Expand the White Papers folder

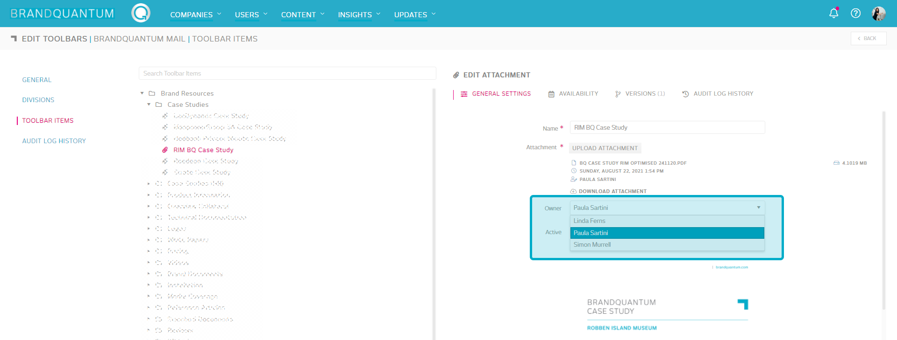(149, 240)
